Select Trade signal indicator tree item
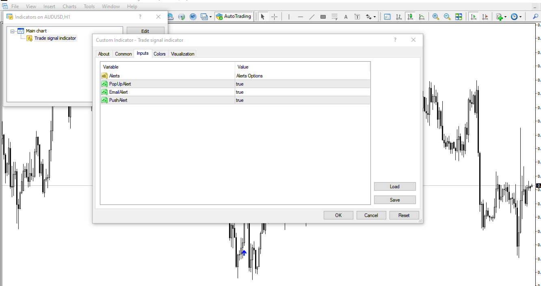541x286 pixels. click(55, 38)
